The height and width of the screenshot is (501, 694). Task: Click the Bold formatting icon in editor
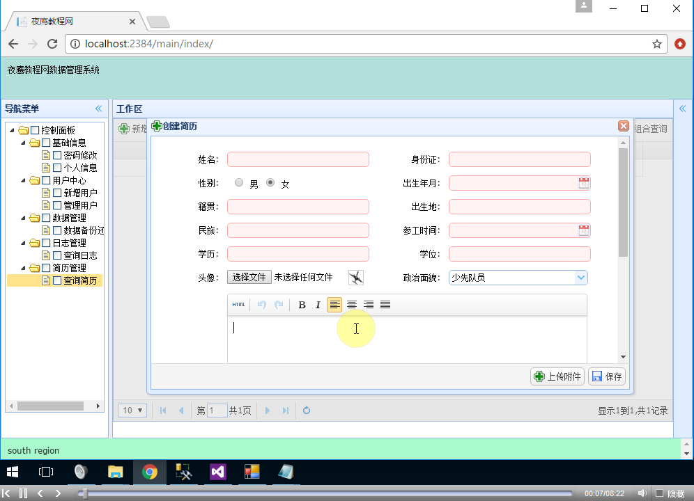click(x=302, y=305)
